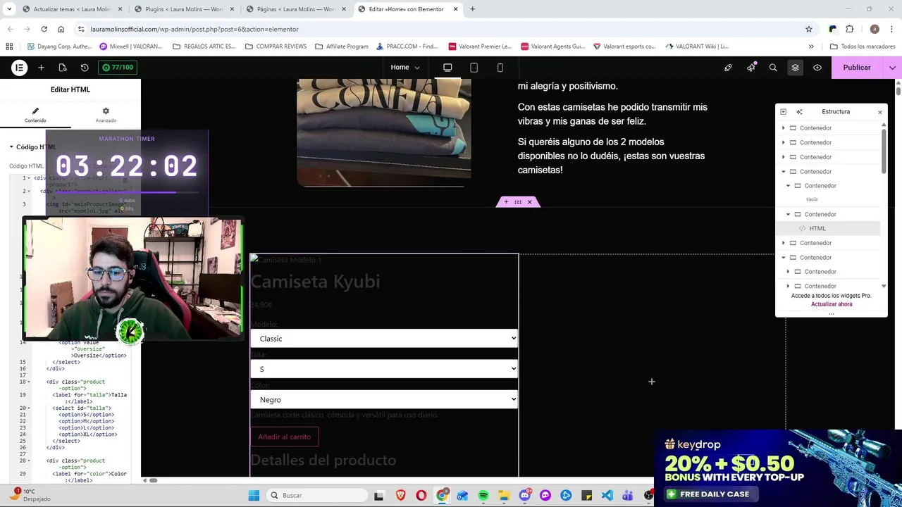Click the container's drag dots handle
This screenshot has height=507, width=902.
click(518, 202)
